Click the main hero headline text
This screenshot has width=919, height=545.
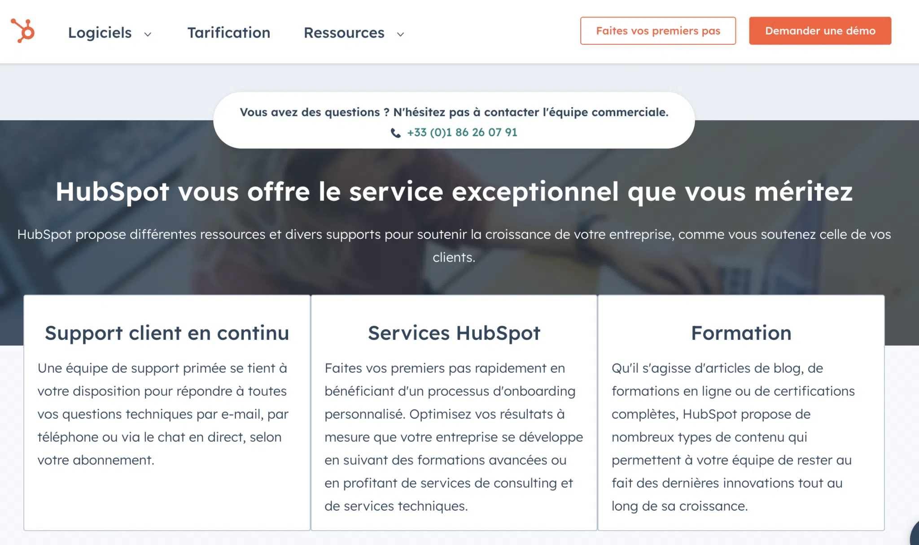coord(454,192)
